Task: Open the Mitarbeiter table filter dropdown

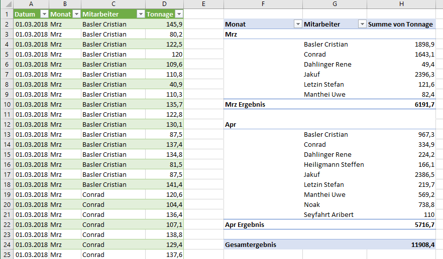Action: [x=141, y=14]
